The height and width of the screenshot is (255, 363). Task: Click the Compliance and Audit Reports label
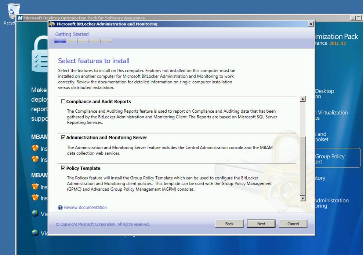99,102
